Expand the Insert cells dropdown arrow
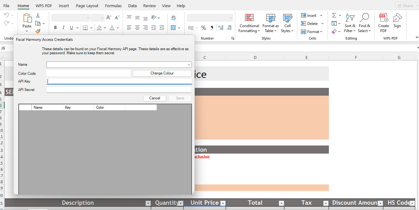419x210 pixels. click(x=321, y=16)
